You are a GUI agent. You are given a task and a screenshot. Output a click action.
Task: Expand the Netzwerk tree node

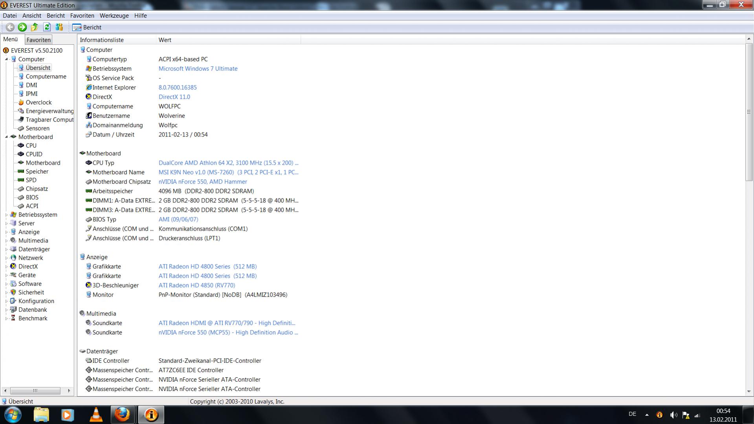(6, 258)
